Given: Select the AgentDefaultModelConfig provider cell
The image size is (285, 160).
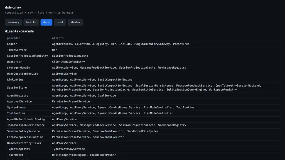Looking at the screenshot, I should 26,119.
